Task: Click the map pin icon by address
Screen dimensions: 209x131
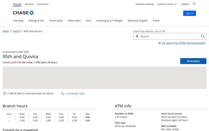Action: click(x=4, y=93)
